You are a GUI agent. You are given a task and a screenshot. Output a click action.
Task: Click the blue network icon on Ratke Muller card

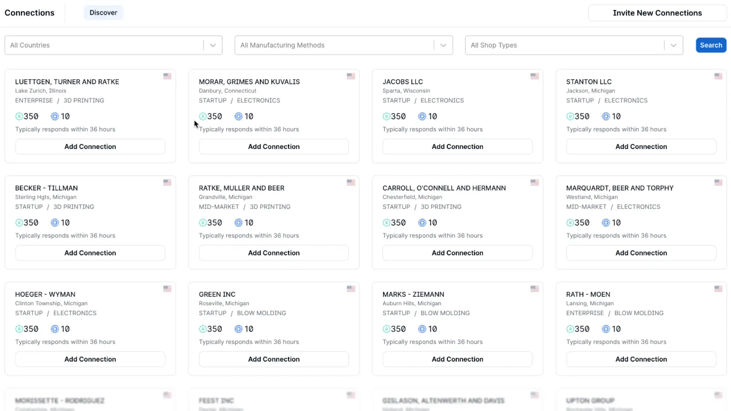(x=238, y=222)
